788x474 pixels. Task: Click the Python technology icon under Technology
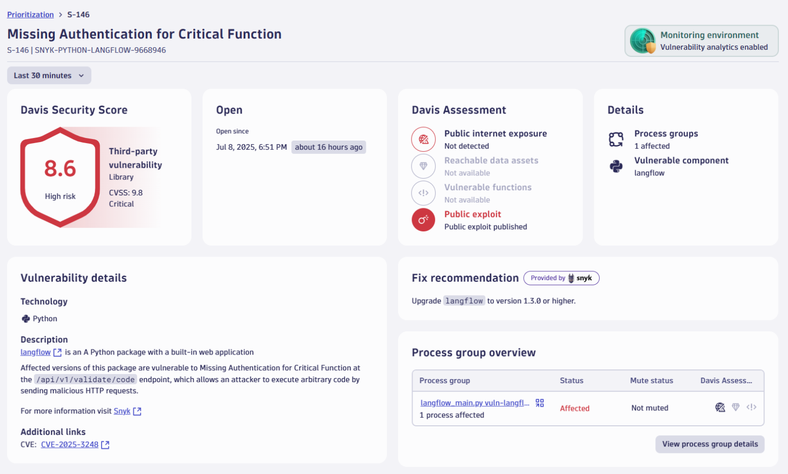click(24, 318)
